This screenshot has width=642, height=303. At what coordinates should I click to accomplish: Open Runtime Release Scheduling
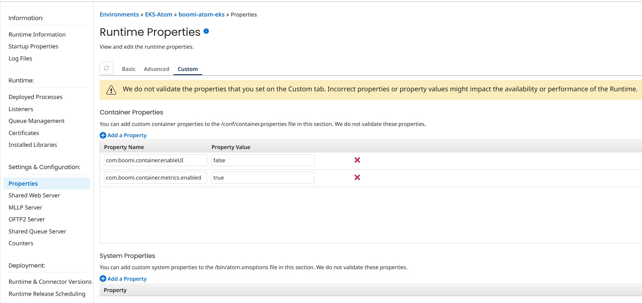point(47,294)
